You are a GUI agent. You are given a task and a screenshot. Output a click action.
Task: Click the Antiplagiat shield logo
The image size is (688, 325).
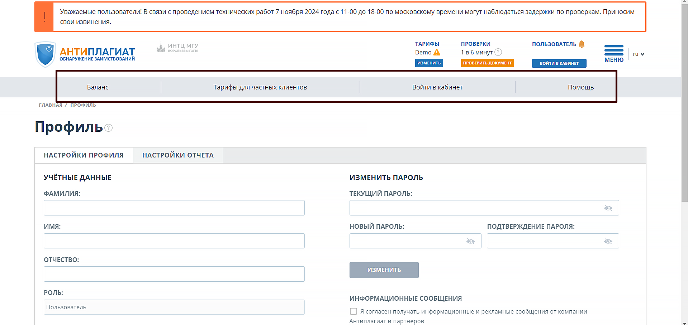pos(45,54)
